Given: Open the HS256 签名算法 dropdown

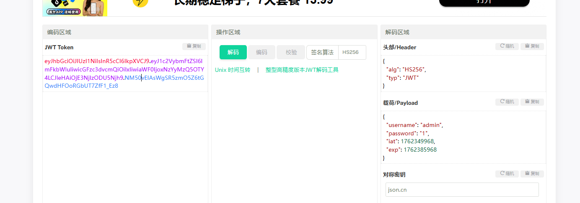Looking at the screenshot, I should [x=352, y=52].
